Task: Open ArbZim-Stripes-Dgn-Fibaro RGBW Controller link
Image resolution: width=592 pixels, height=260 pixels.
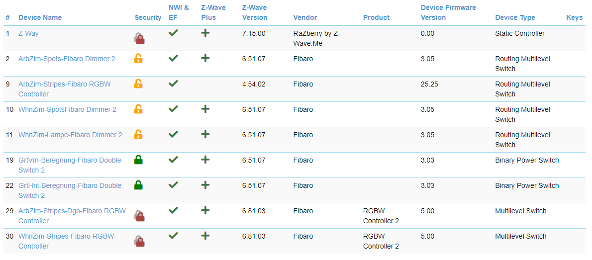Action: (72, 215)
